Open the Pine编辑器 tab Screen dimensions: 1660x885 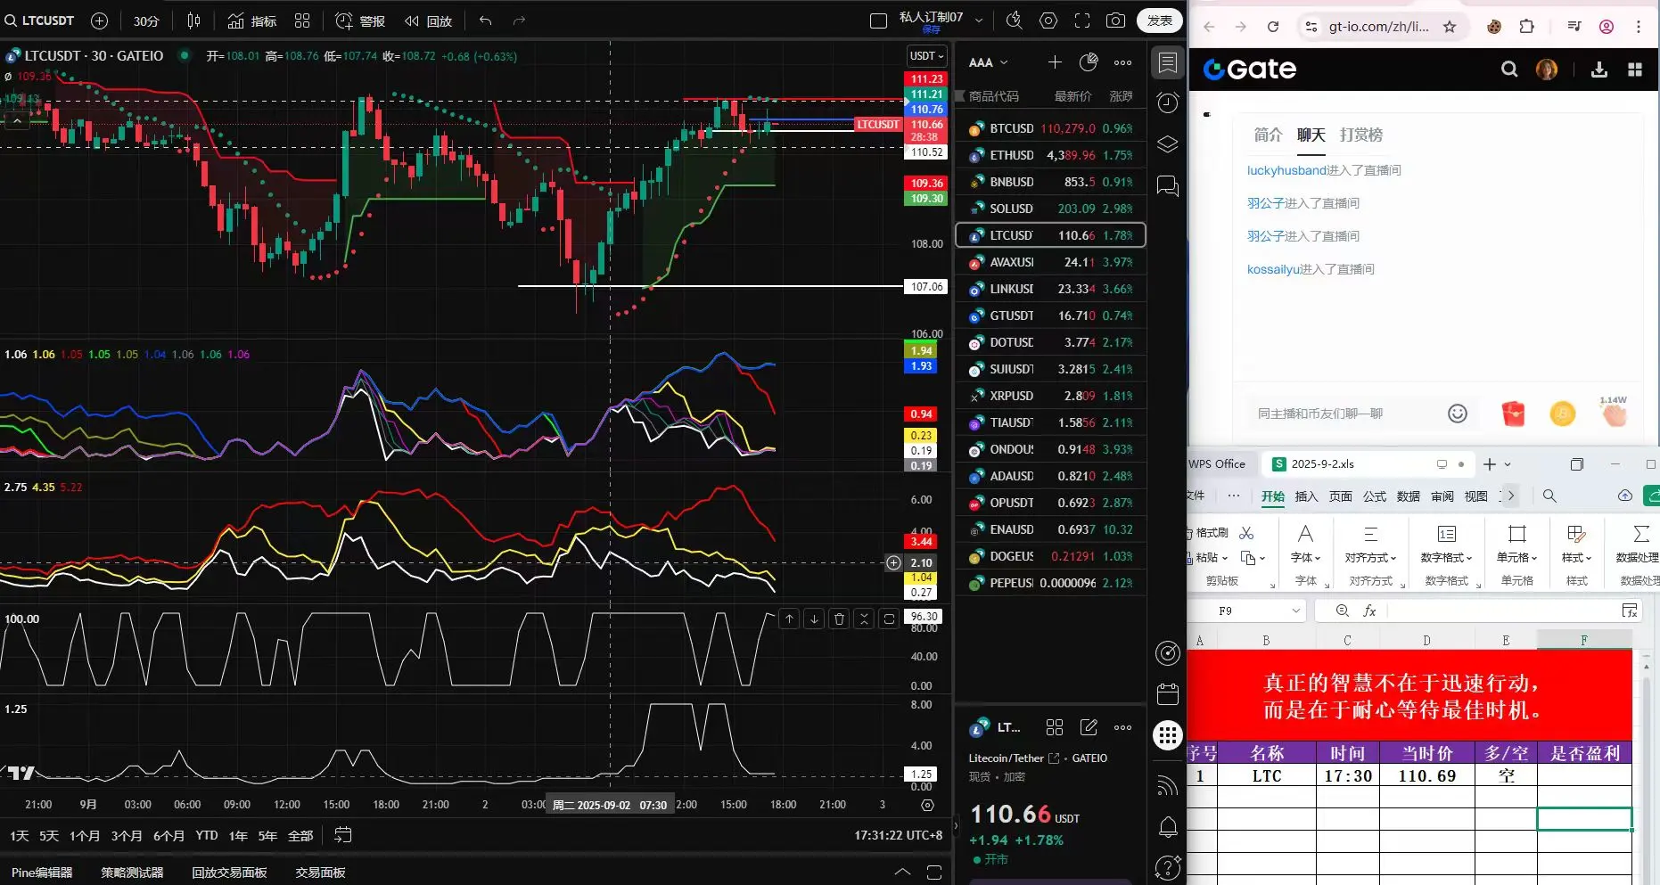click(x=42, y=873)
